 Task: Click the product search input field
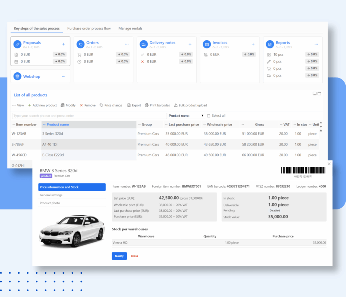pyautogui.click(x=89, y=116)
